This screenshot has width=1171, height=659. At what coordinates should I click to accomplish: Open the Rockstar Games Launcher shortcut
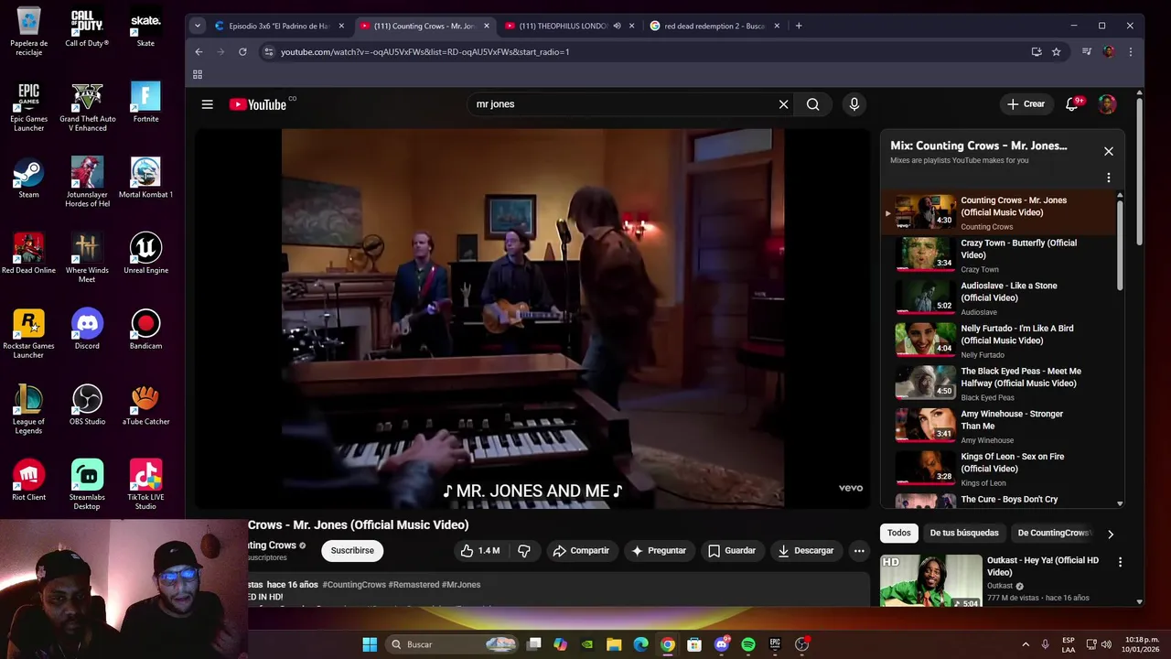[x=28, y=334]
